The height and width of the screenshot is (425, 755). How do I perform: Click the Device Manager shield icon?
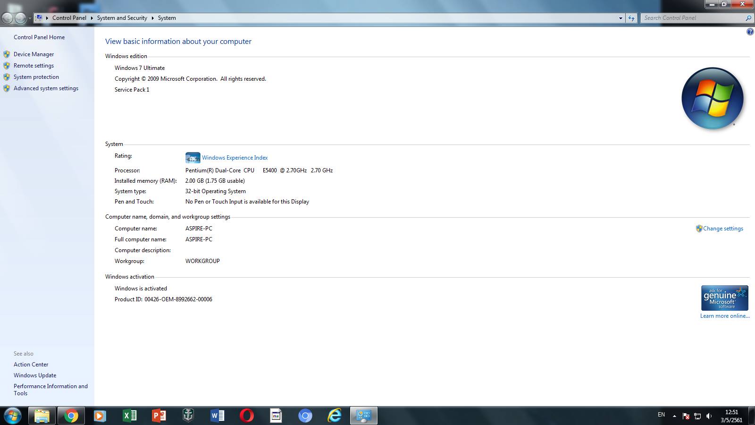coord(7,54)
